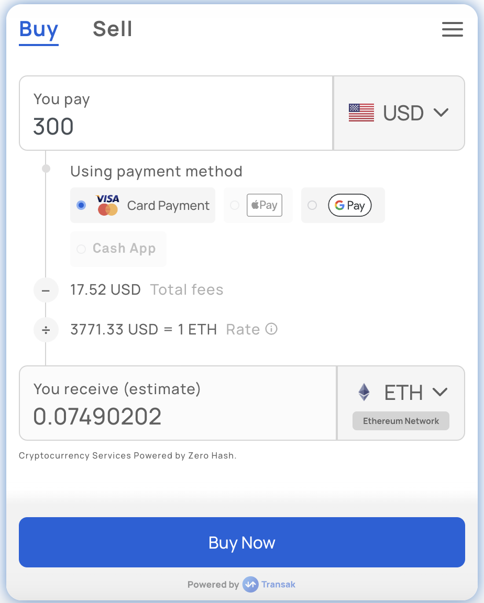Click the Rate info icon
Screen dimensions: 484x603
tap(271, 329)
